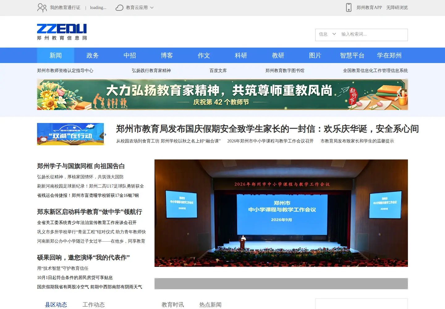The height and width of the screenshot is (309, 445).
Task: Click the 输入检索词 search input field
Action: point(372,34)
